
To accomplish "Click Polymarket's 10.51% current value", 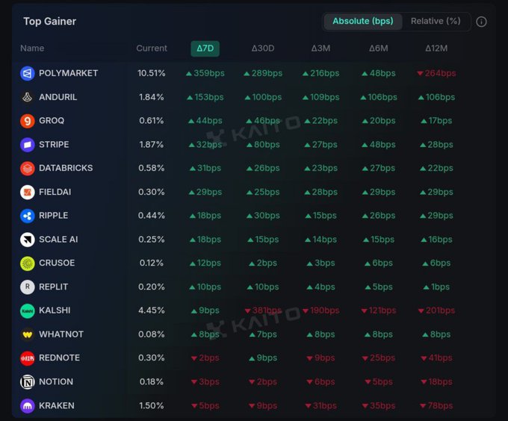I will coord(152,73).
